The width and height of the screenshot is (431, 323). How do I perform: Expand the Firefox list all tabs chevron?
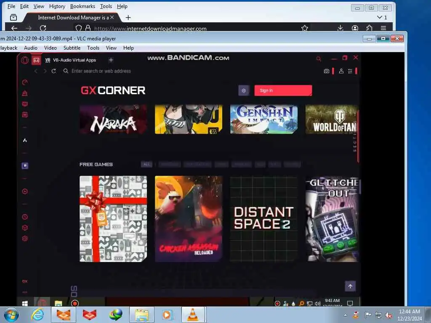click(382, 17)
